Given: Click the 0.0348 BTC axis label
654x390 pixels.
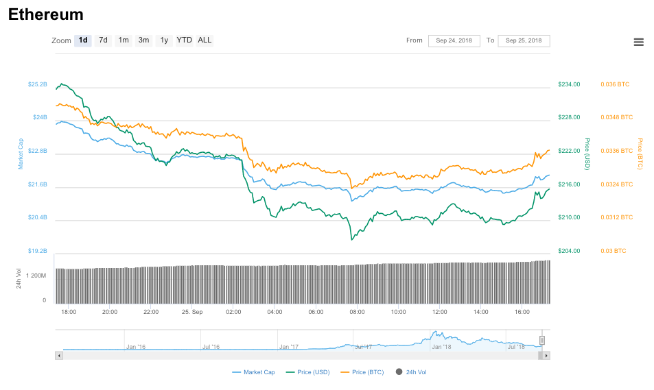Looking at the screenshot, I should [616, 117].
